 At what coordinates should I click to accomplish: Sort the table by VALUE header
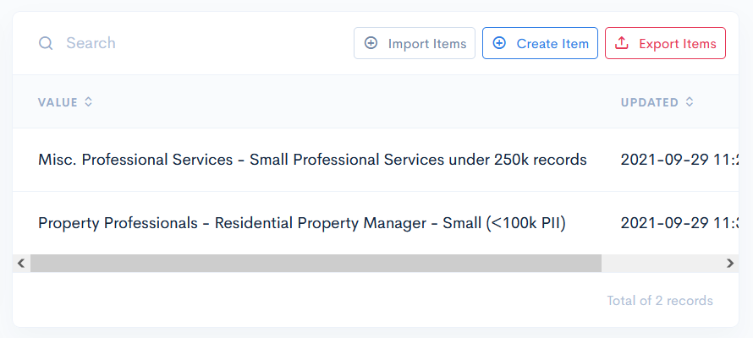(x=58, y=102)
